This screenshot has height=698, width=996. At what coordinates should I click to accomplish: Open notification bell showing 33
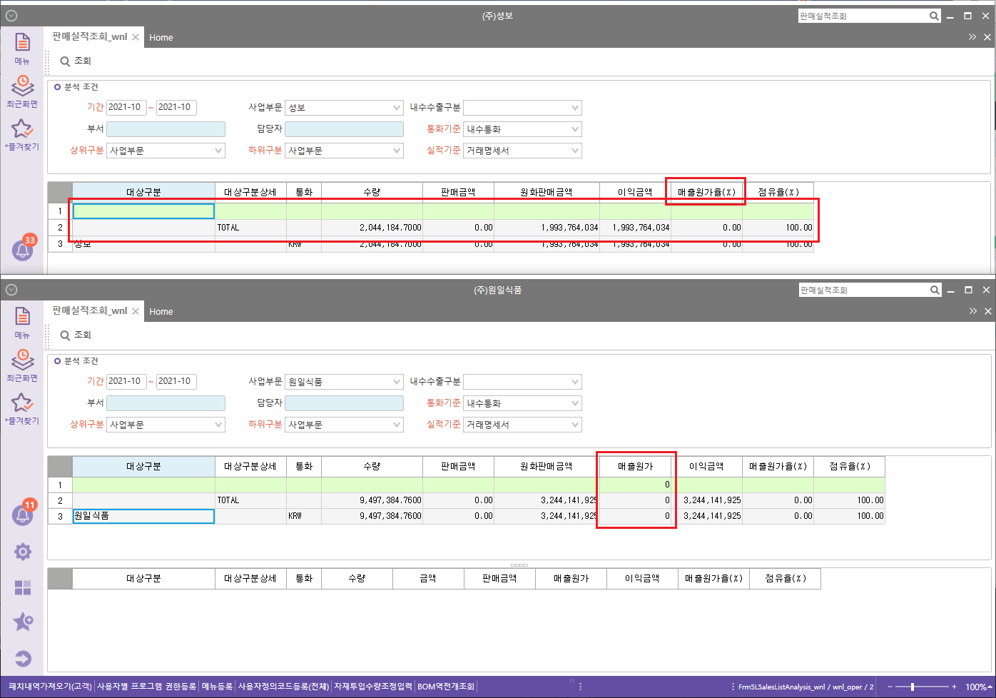pos(22,250)
